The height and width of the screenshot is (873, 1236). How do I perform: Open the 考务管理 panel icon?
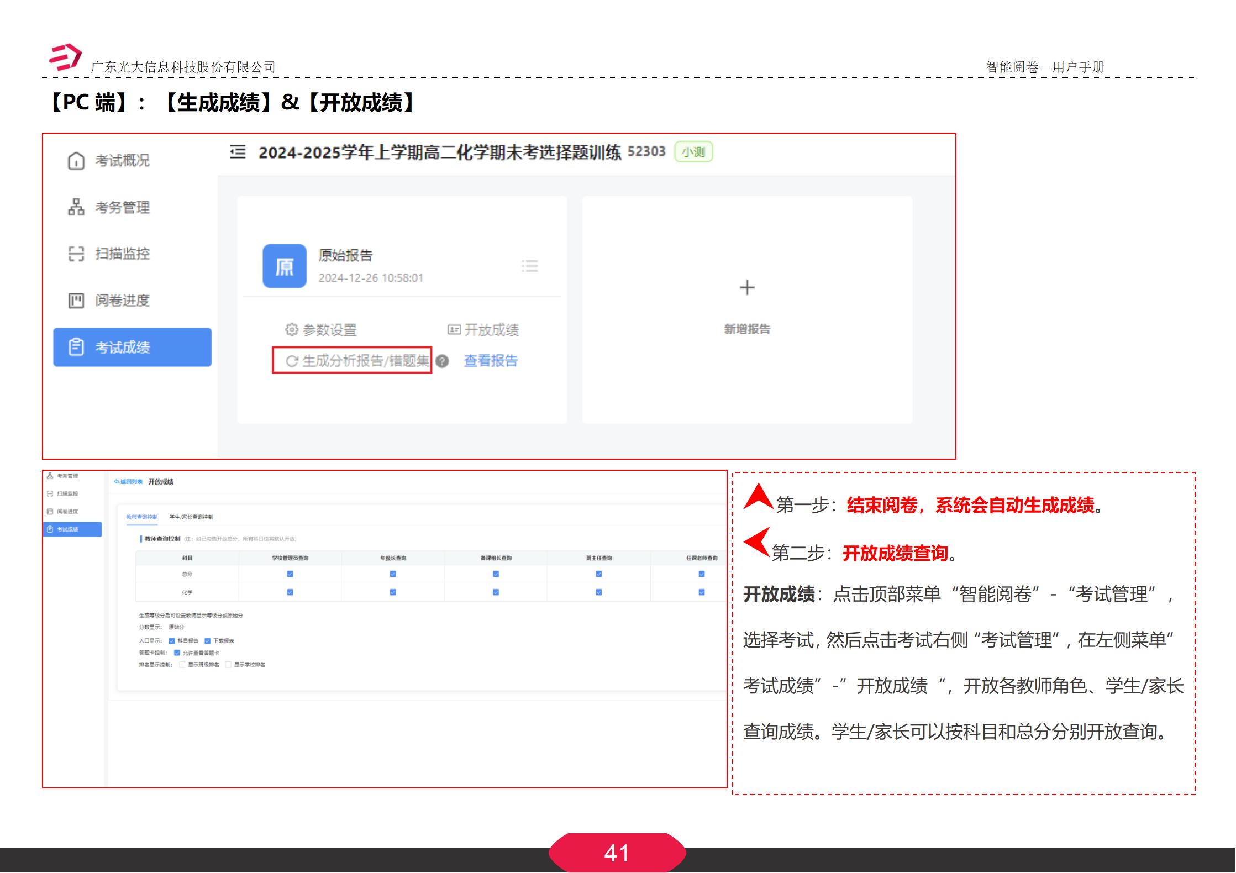coord(76,208)
